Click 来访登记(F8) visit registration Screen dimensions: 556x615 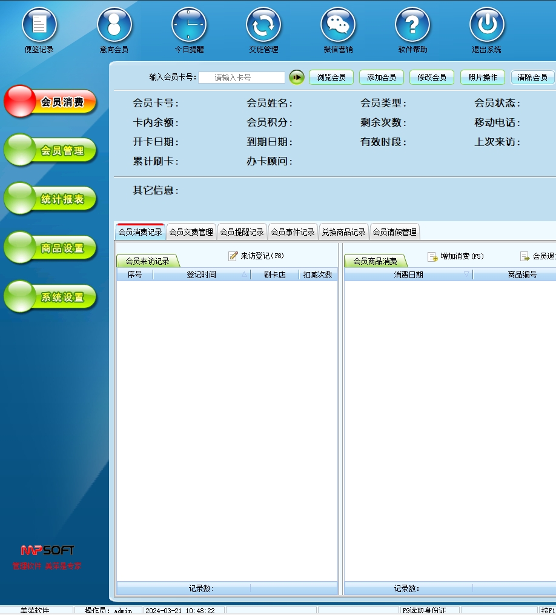(256, 256)
